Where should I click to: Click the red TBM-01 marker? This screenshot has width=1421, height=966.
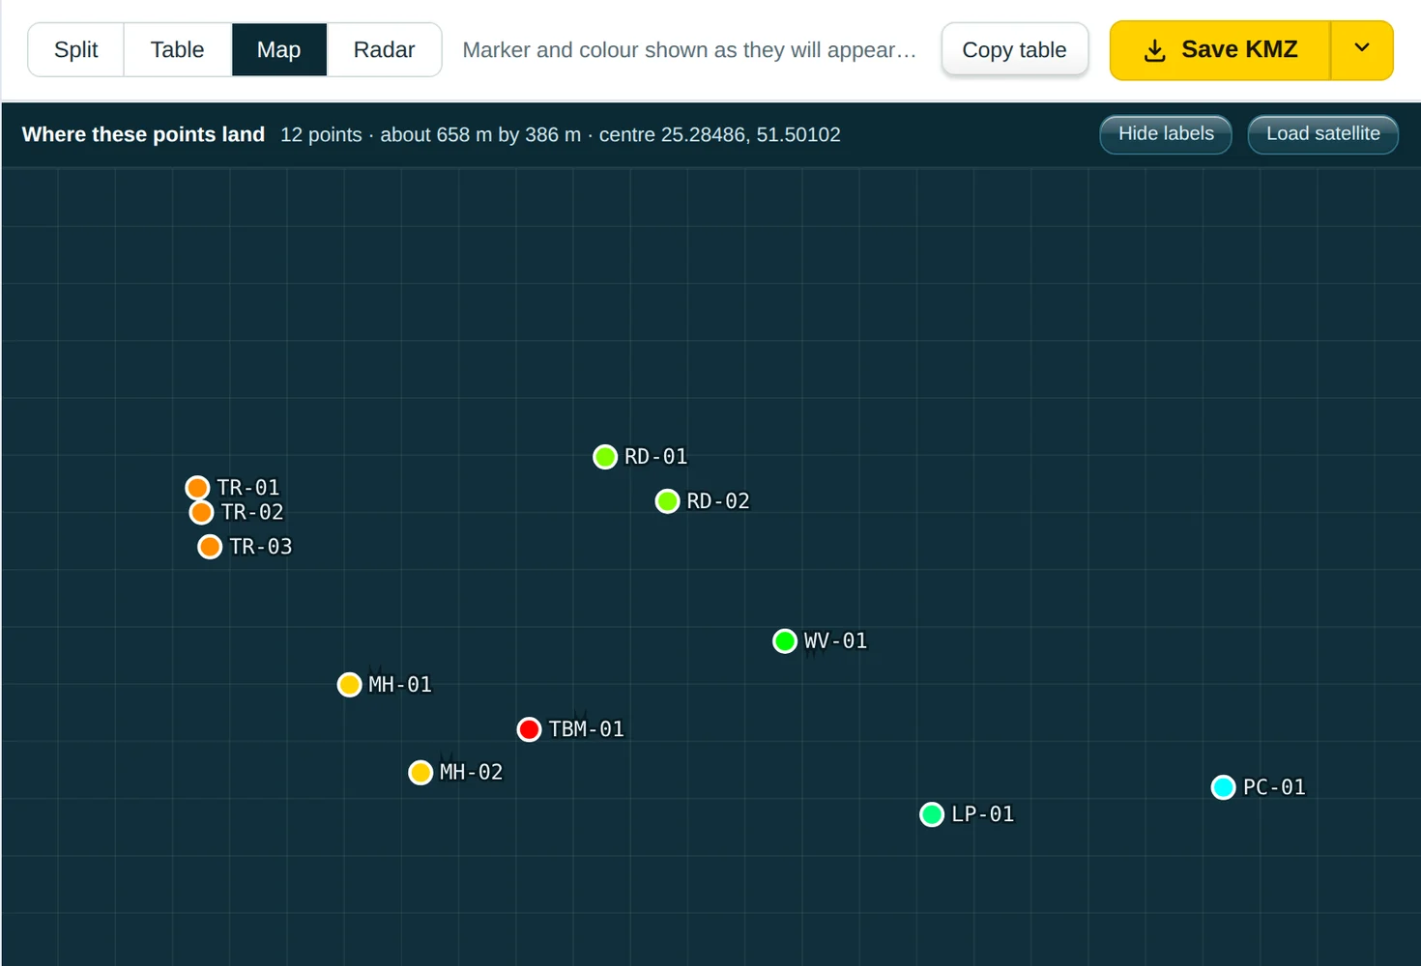click(529, 729)
